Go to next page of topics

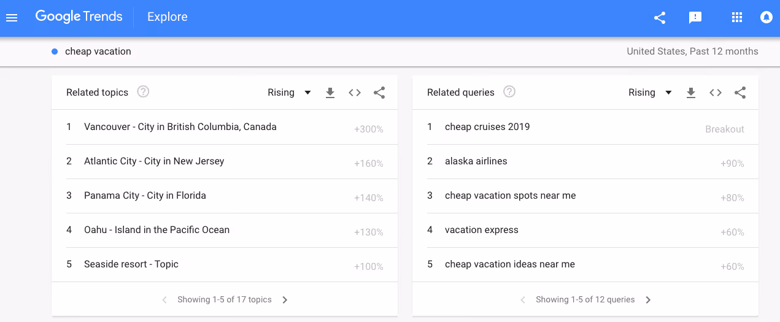[285, 300]
